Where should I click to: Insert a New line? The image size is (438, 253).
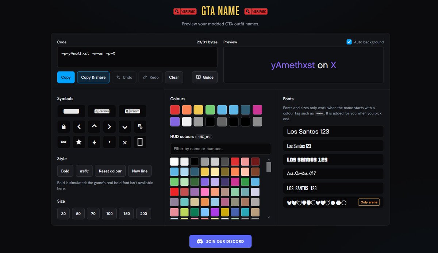click(140, 171)
